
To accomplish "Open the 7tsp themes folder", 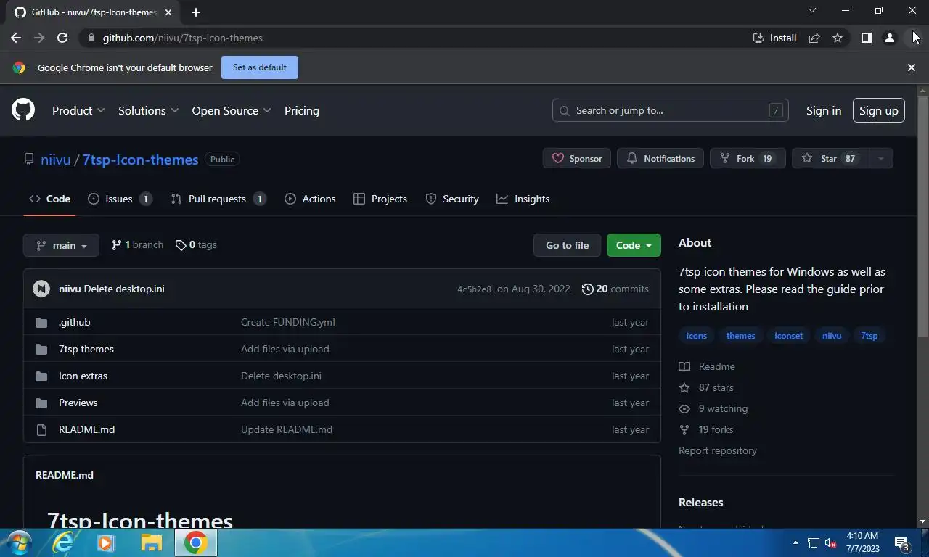I will [86, 349].
